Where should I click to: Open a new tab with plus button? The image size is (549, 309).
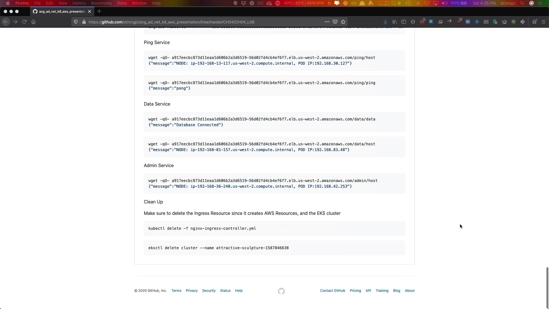point(99,11)
